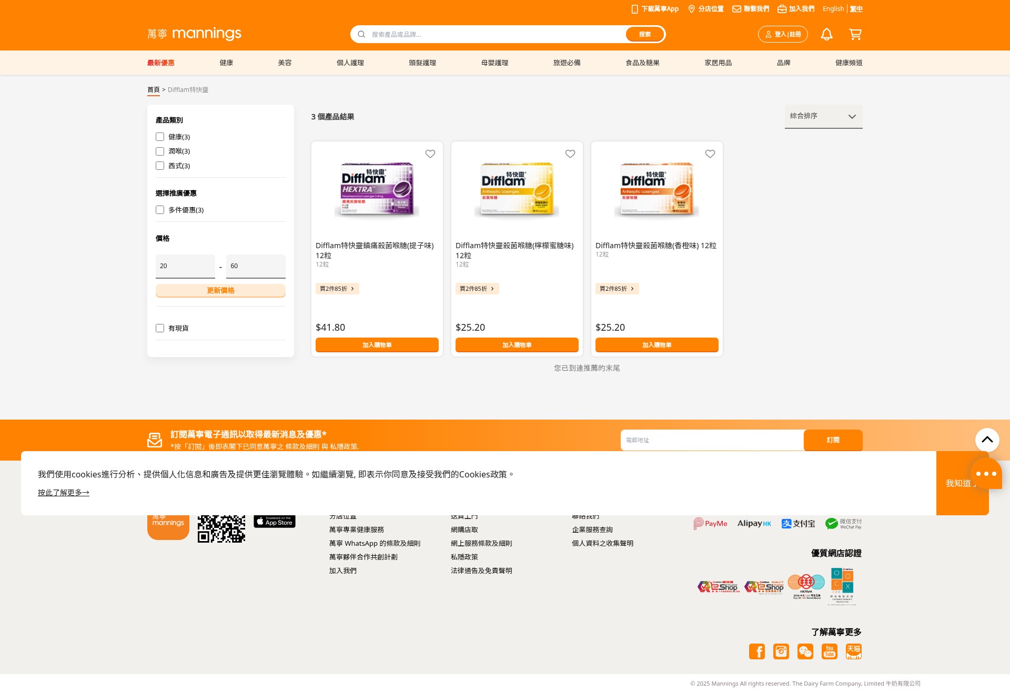Tick the 潤喉(3) category checkbox
The image size is (1010, 693).
click(x=160, y=151)
